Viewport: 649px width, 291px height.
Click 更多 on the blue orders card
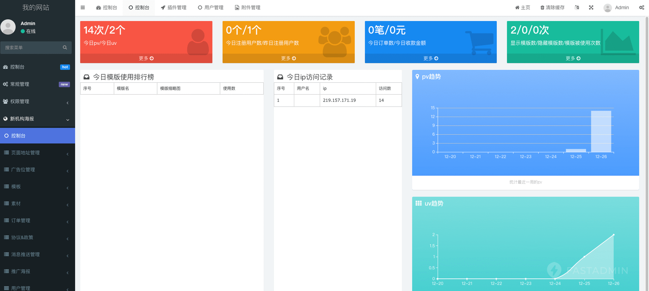tap(431, 58)
